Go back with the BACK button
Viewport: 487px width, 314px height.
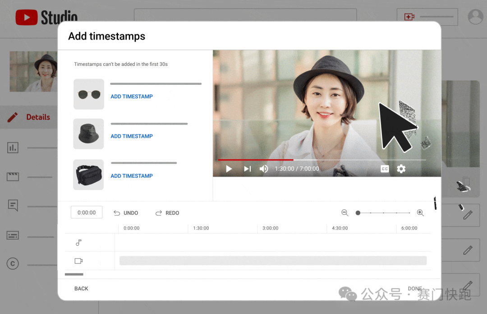tap(81, 288)
